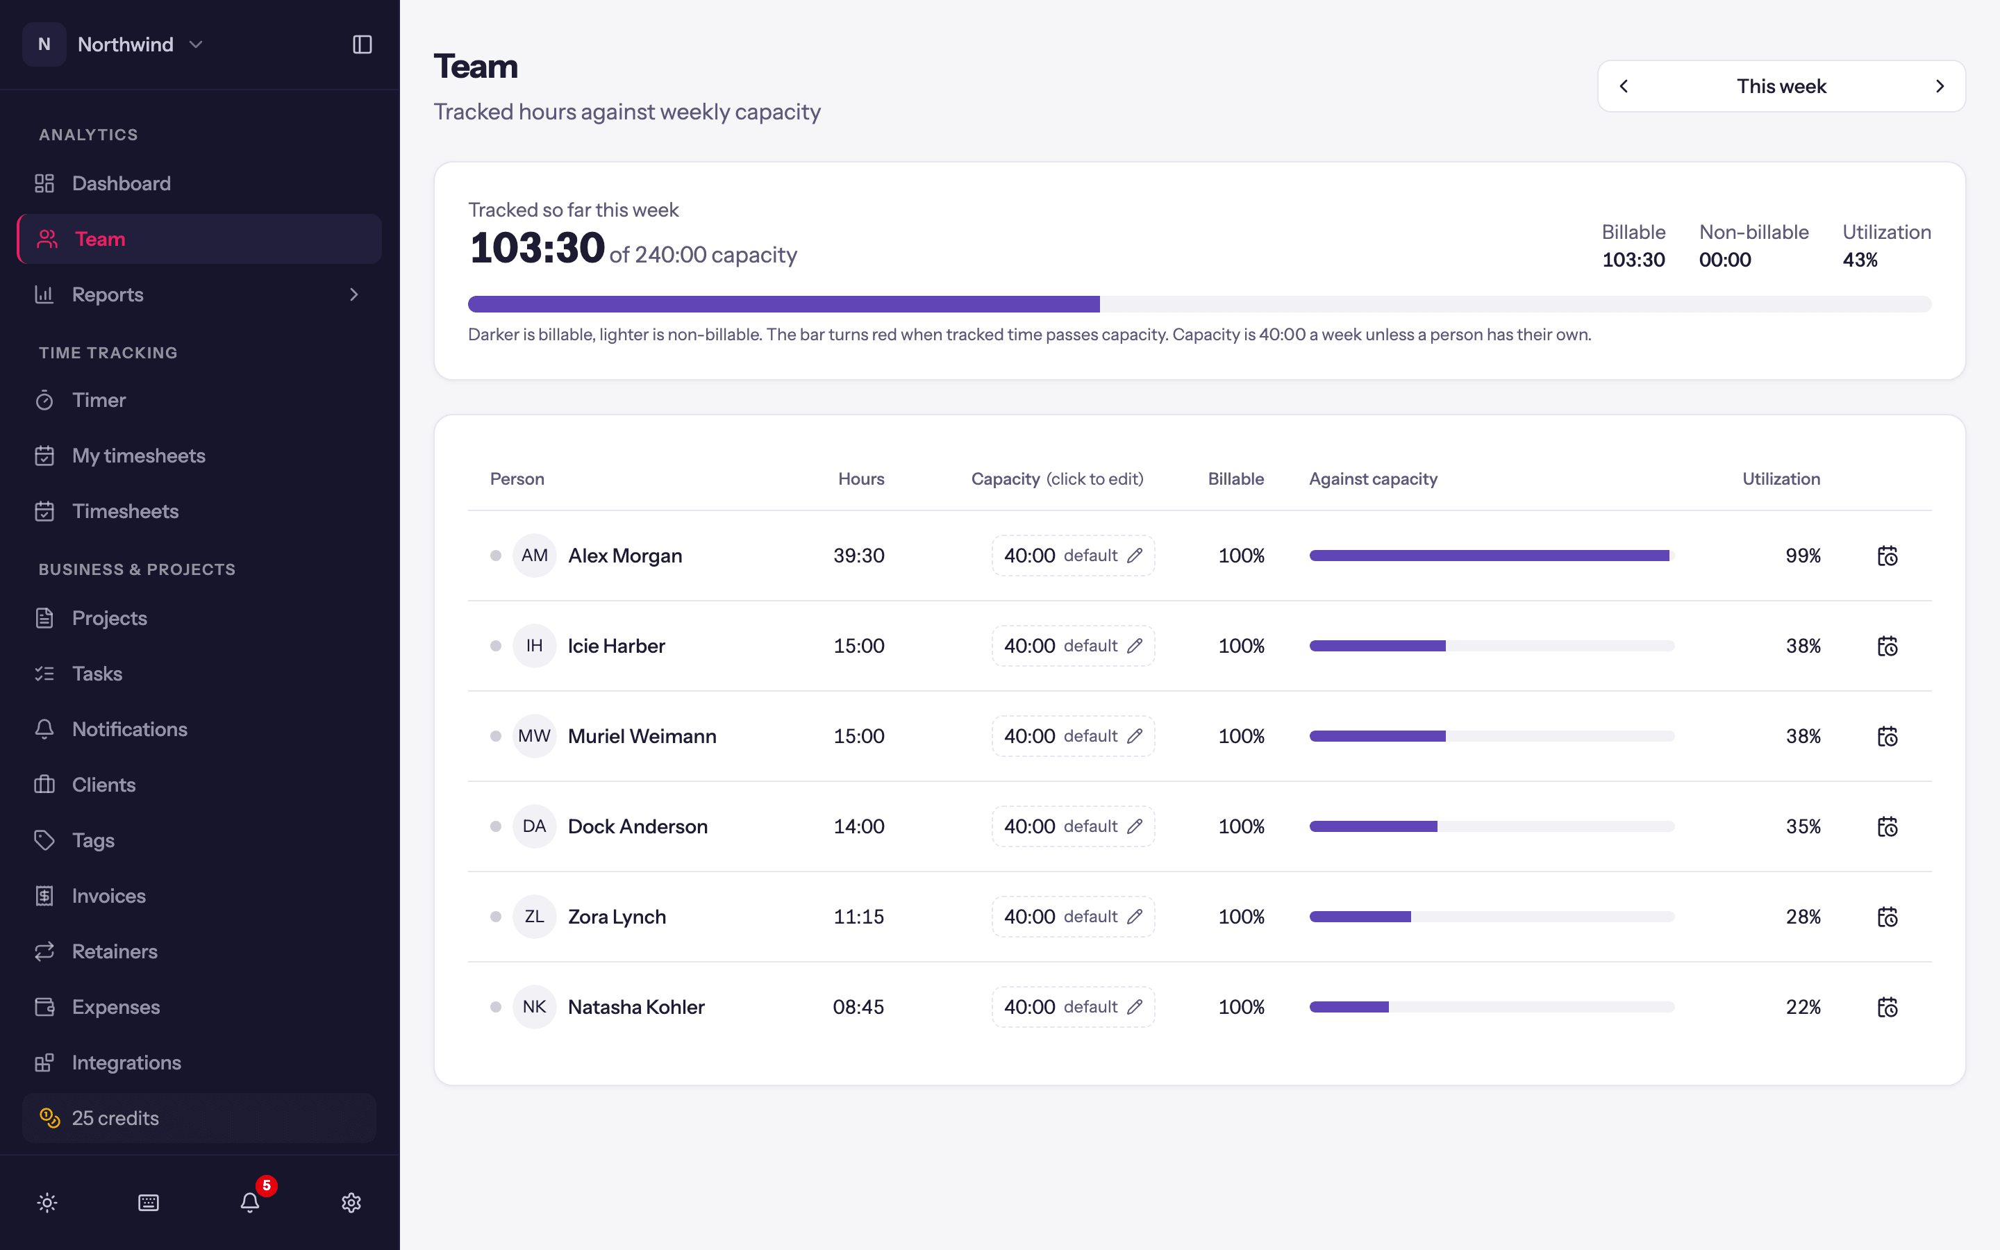This screenshot has width=2000, height=1250.
Task: Open the Invoices section
Action: tap(199, 895)
